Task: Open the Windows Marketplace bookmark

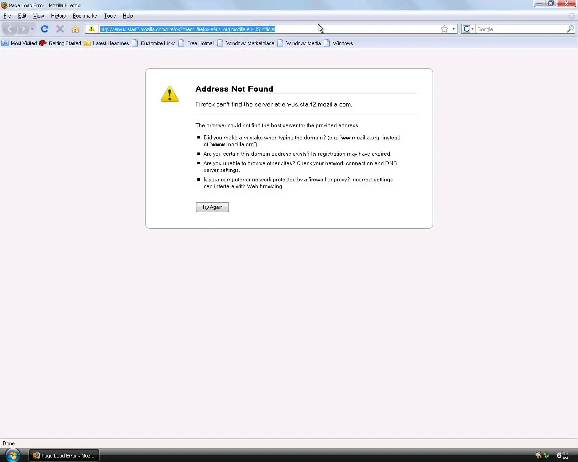Action: point(246,43)
